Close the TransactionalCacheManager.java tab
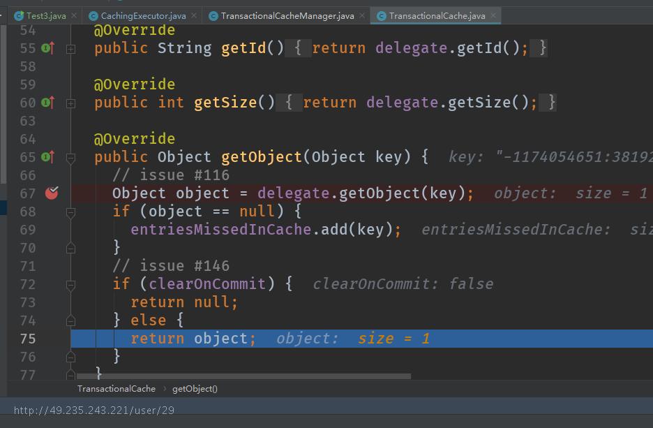This screenshot has width=653, height=428. [x=362, y=15]
